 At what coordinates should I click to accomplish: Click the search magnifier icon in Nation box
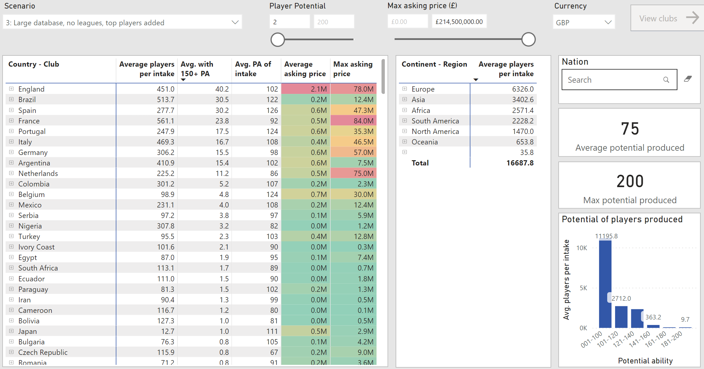click(x=666, y=80)
